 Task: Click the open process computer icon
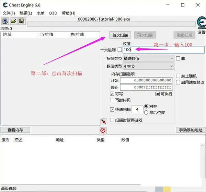coord(5,21)
